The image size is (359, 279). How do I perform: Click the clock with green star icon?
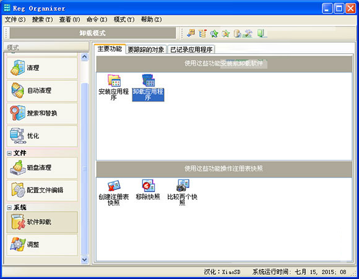click(225, 33)
